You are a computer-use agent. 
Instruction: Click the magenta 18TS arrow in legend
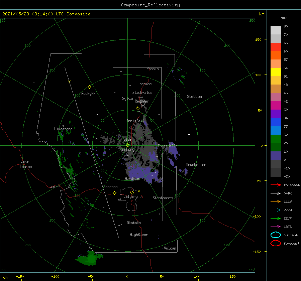[276, 227]
